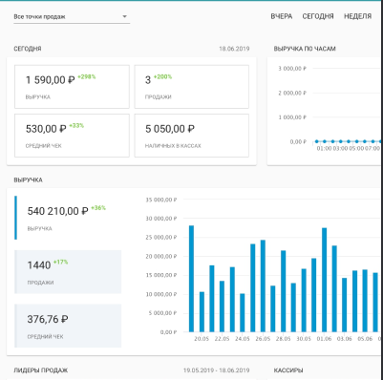Click the hourly chart point at 01:00

point(325,141)
